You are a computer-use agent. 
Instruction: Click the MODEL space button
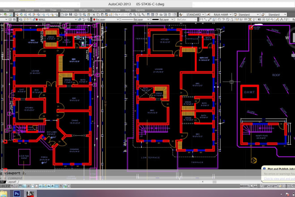[244, 186]
